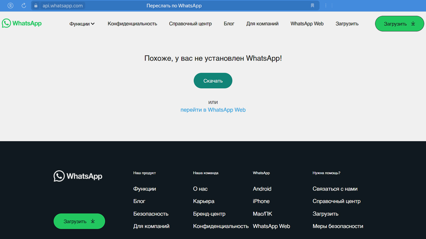Click the Yandex browser logo icon
The width and height of the screenshot is (426, 239).
click(11, 6)
